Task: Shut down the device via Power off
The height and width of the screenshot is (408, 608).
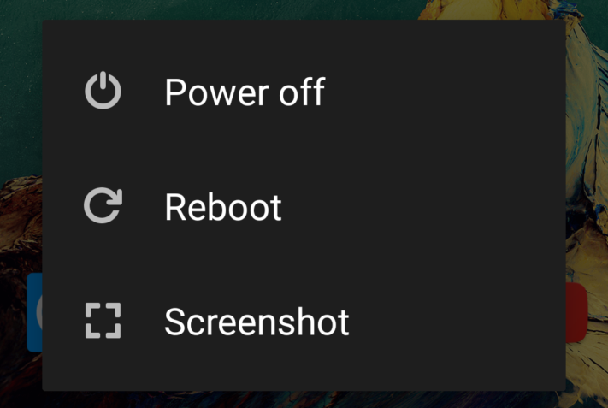Action: coord(304,92)
